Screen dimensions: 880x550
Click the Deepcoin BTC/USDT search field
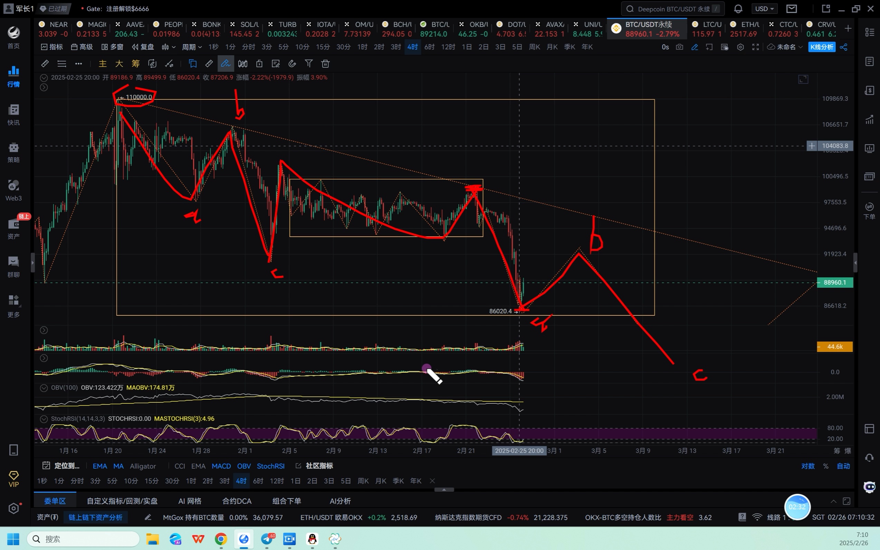coord(672,9)
